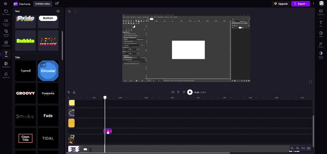327x154 pixels.
Task: Choose the Bubble text style
Action: (26, 41)
